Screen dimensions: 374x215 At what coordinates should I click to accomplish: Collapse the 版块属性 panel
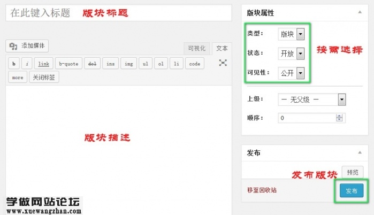click(x=360, y=12)
